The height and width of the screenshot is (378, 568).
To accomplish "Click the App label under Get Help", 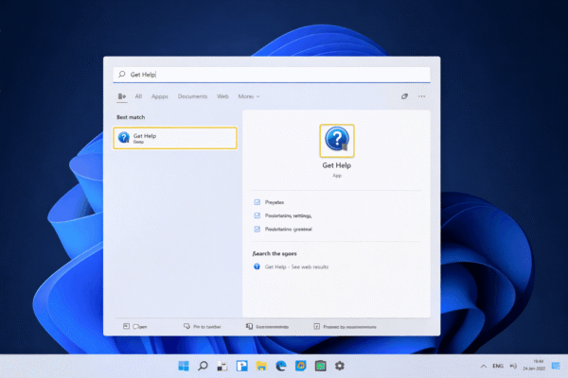I will pos(337,176).
